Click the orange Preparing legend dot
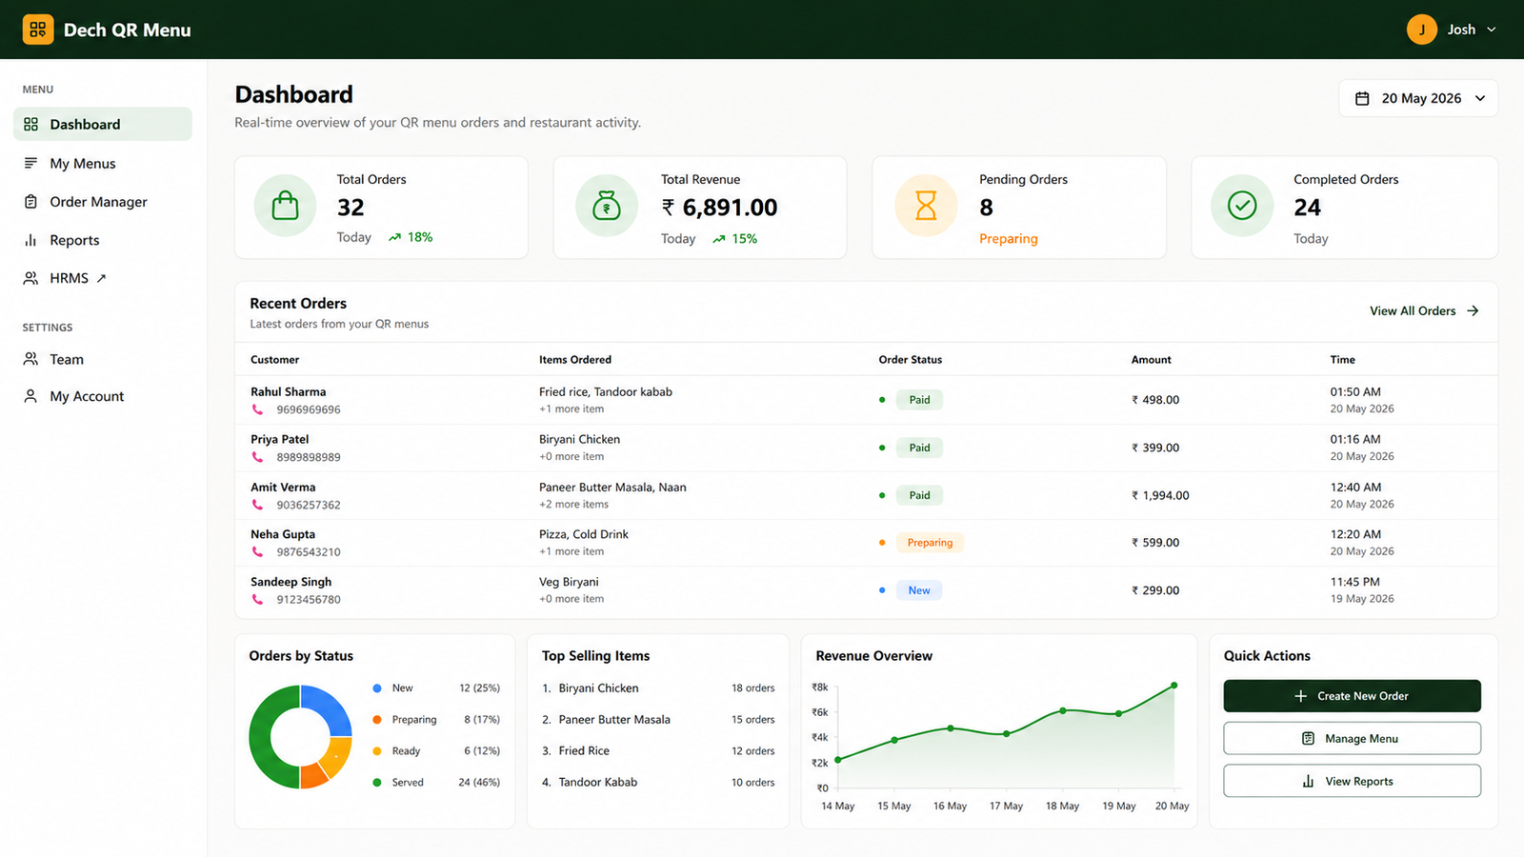This screenshot has width=1524, height=857. [377, 719]
